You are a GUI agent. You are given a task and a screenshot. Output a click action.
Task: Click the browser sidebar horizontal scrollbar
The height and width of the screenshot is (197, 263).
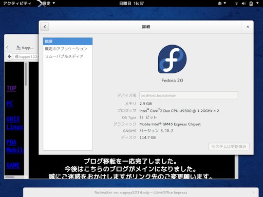[10, 177]
